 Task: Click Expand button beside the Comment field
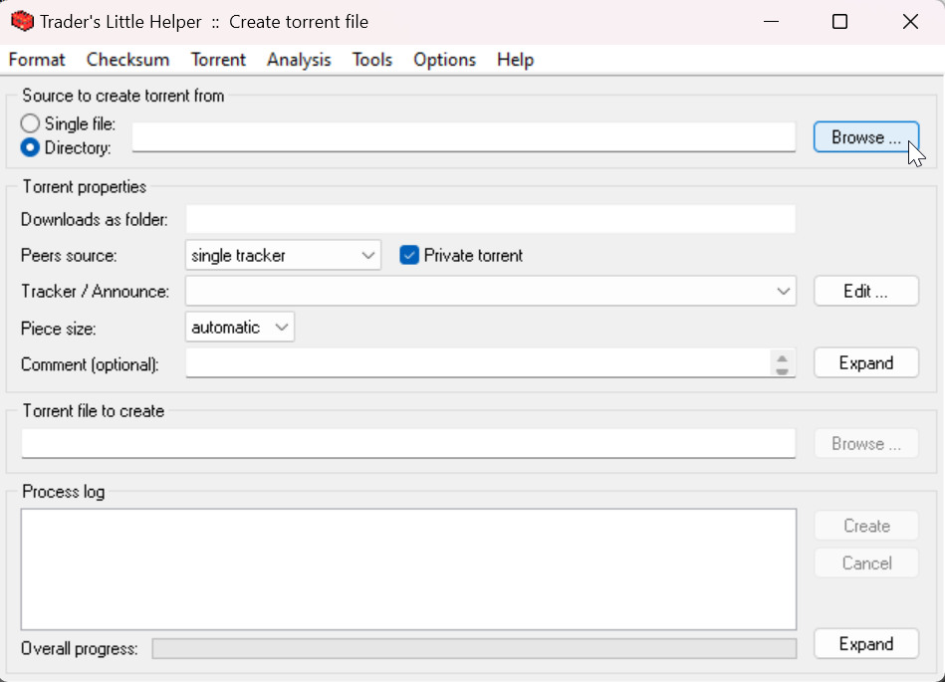[x=865, y=363]
